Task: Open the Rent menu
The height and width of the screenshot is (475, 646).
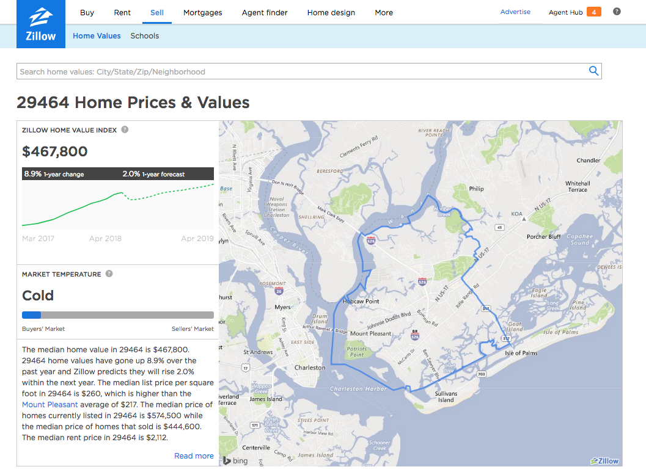Action: [x=122, y=12]
